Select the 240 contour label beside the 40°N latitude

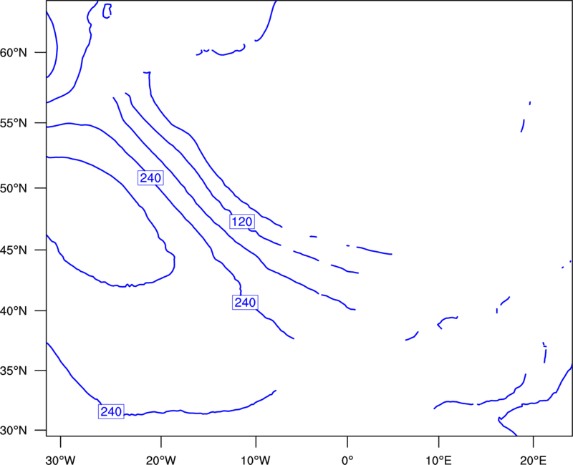245,303
